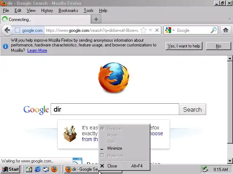Select the Connecting... tab
This screenshot has width=233, height=174.
tap(45, 19)
